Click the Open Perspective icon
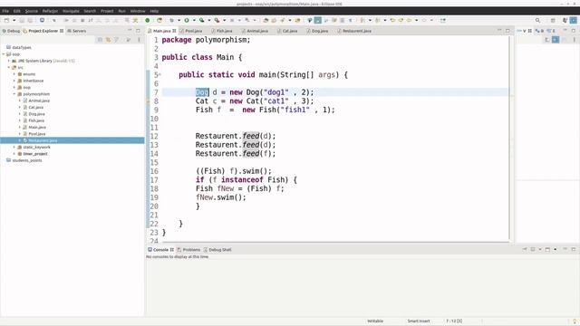Screen dimensions: 580x326 [x=553, y=20]
